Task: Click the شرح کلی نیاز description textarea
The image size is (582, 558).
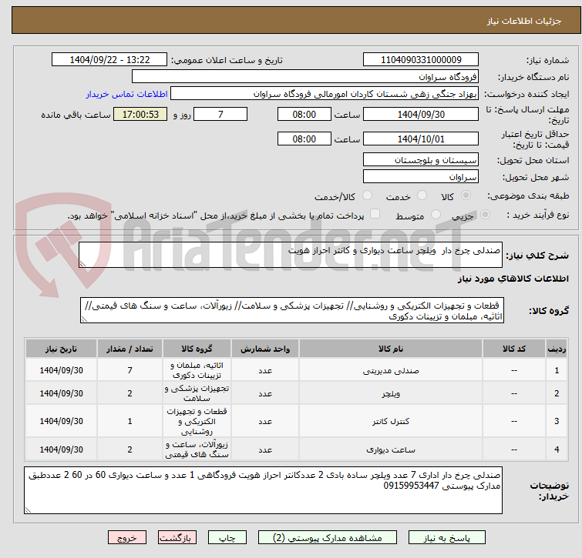Action: [x=291, y=255]
